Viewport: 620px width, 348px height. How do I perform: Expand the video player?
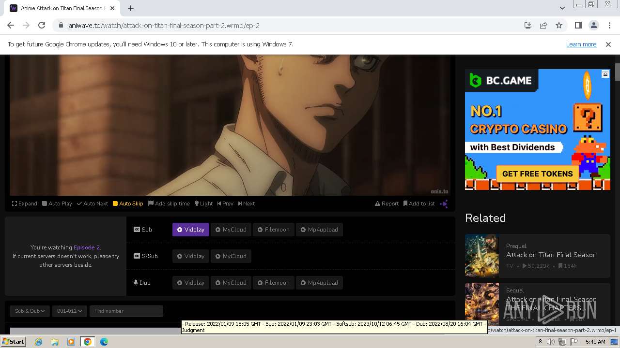click(x=25, y=203)
